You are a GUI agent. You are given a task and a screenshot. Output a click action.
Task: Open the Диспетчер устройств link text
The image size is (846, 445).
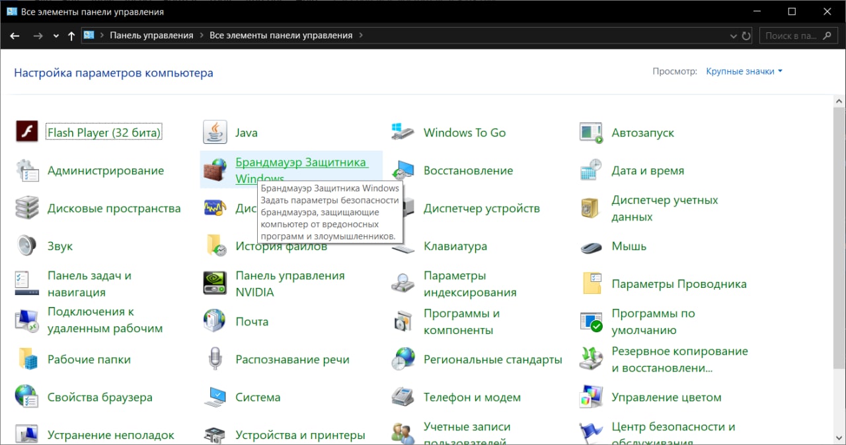point(482,208)
